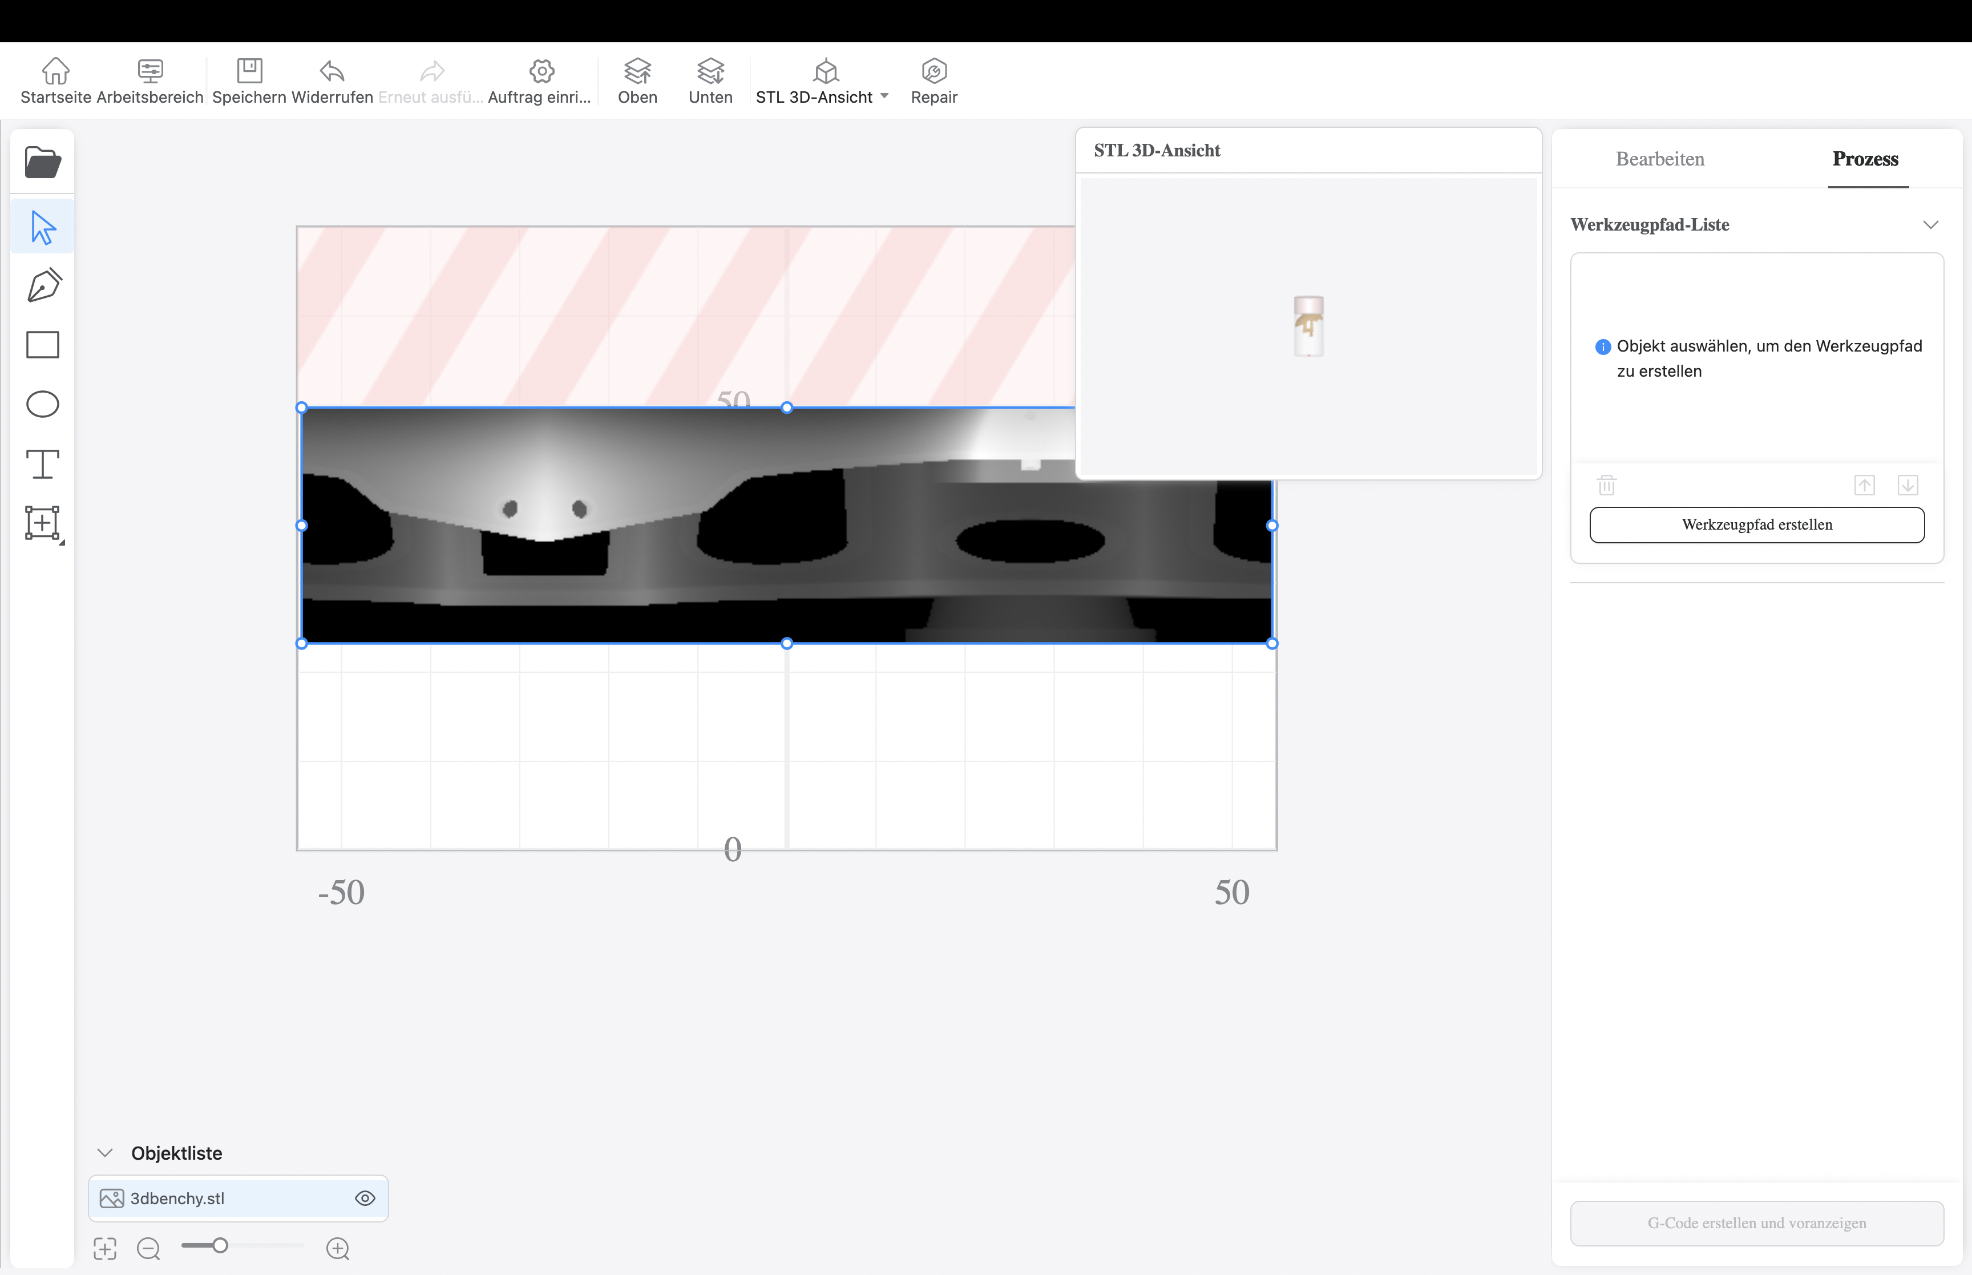
Task: Click the zoom slider handle
Action: [x=220, y=1245]
